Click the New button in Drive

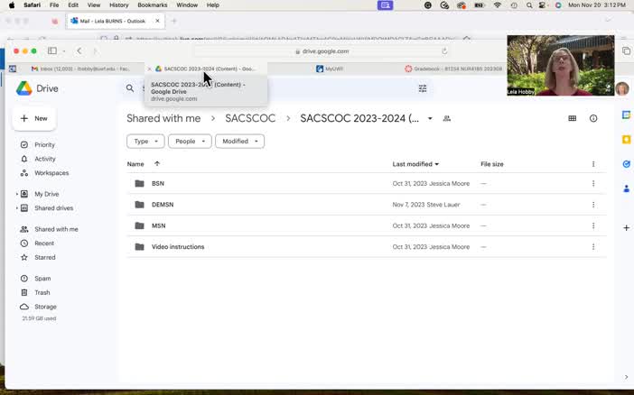pos(33,118)
